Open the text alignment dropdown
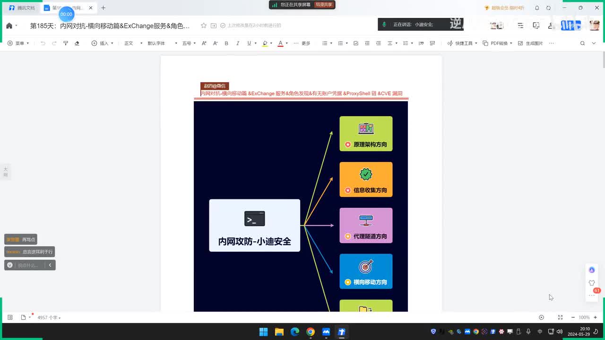The height and width of the screenshot is (340, 605). point(392,43)
